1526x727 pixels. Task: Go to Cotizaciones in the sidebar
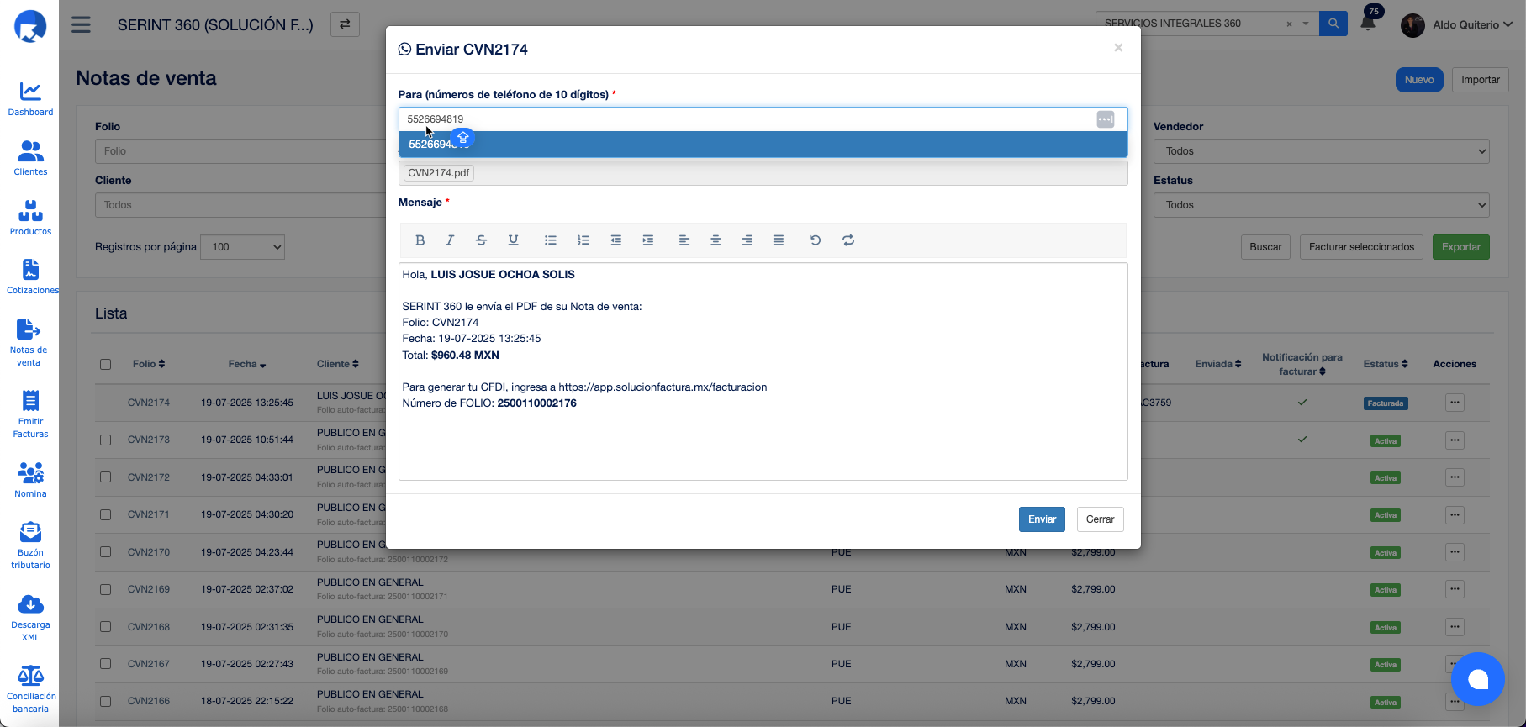pyautogui.click(x=31, y=277)
